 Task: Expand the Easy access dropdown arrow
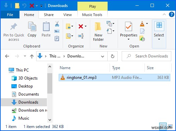coord(114,31)
